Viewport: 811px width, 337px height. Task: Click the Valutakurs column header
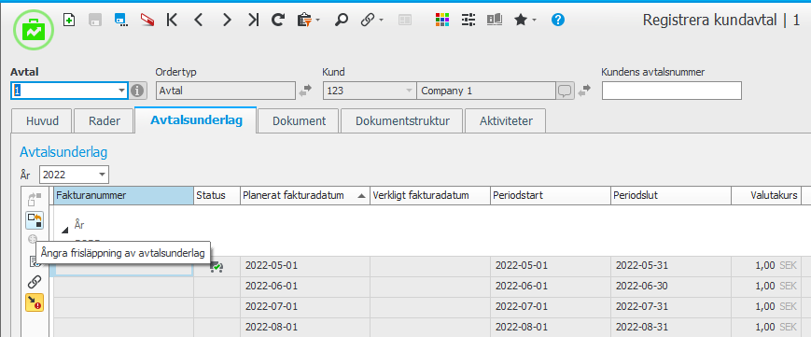pos(766,196)
